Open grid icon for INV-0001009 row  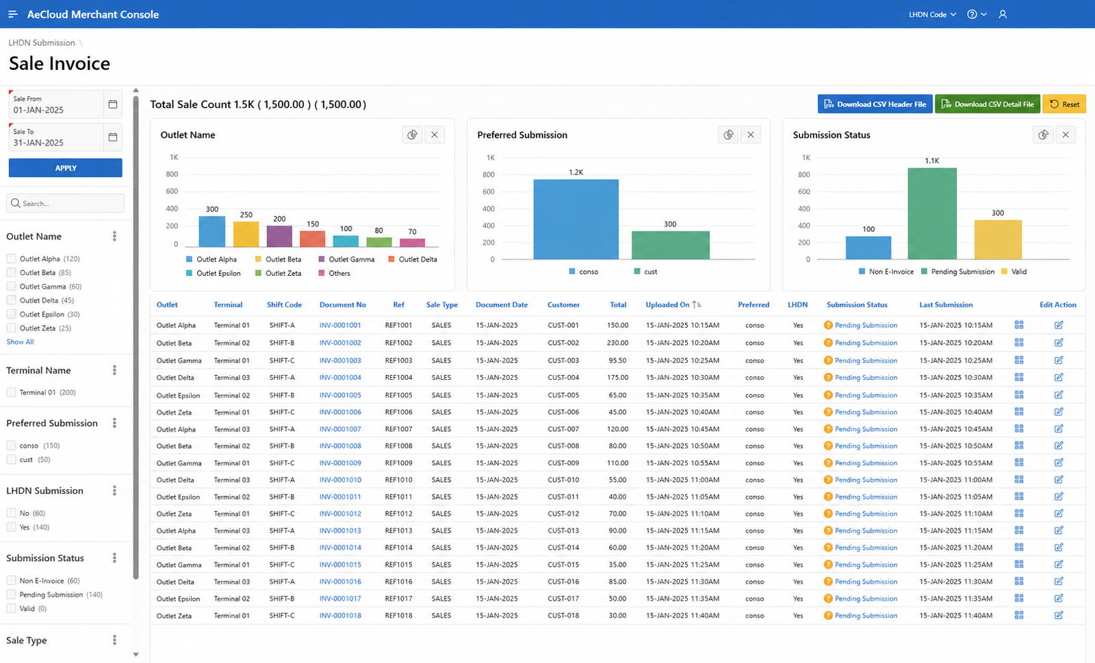tap(1019, 463)
